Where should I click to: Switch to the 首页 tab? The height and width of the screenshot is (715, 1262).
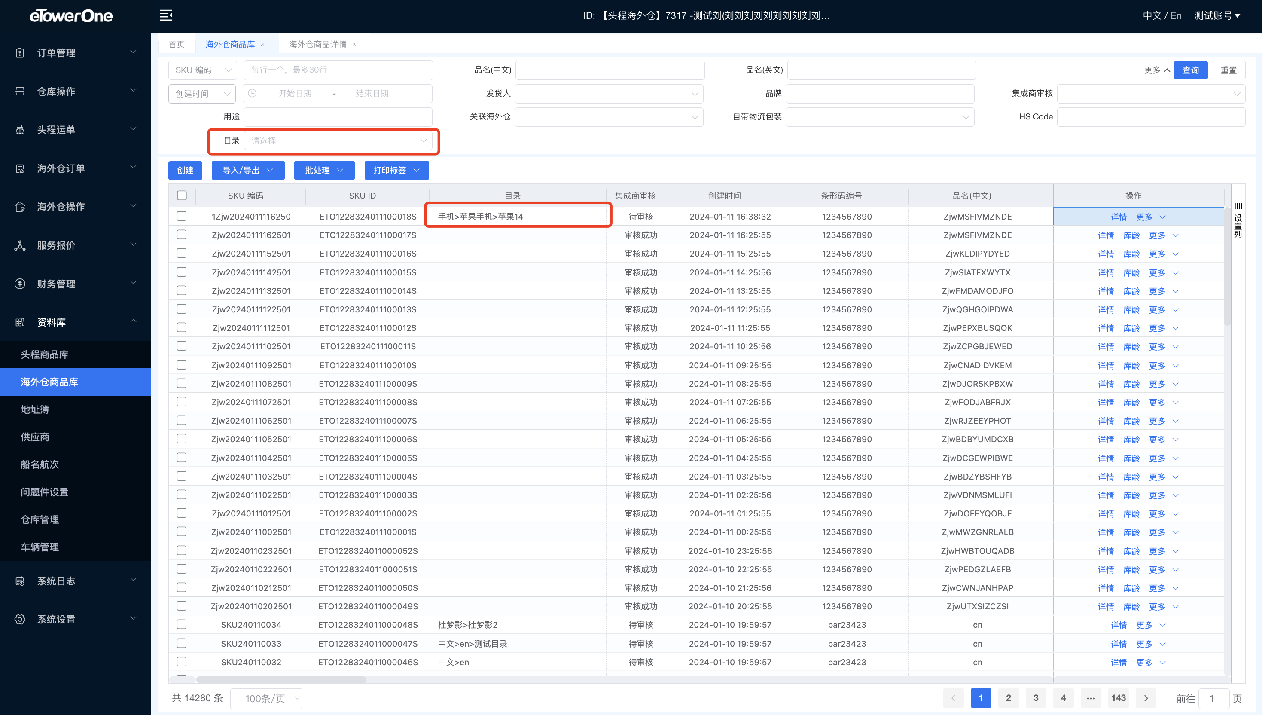coord(177,44)
